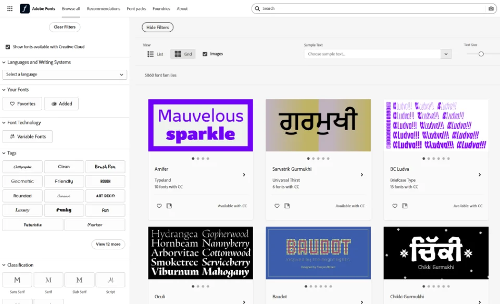This screenshot has height=304, width=500.
Task: Enable the Images view option
Action: (x=205, y=54)
